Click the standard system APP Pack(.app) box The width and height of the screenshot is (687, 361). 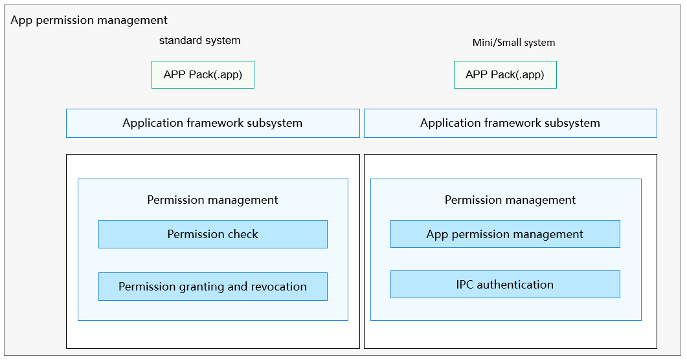pos(203,75)
